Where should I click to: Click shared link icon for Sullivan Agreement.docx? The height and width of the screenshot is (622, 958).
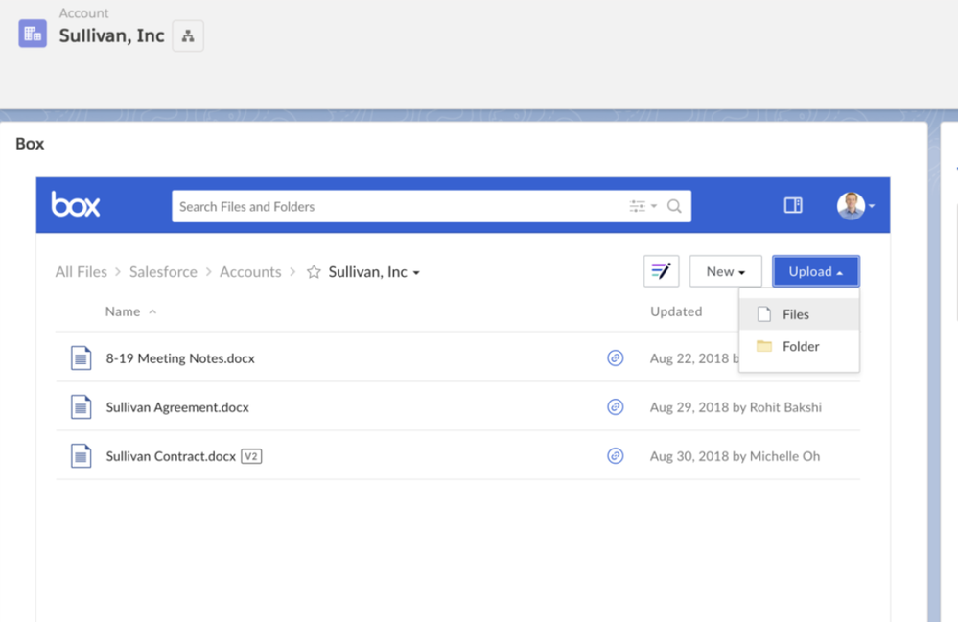616,407
